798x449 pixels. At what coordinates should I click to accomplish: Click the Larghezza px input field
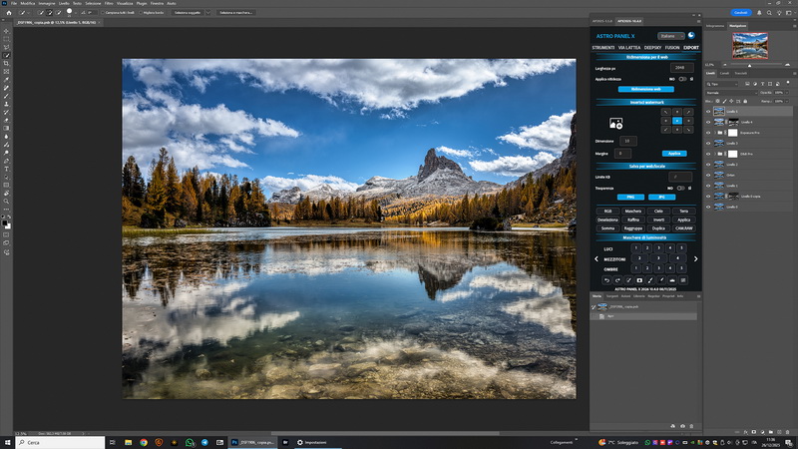(677, 66)
